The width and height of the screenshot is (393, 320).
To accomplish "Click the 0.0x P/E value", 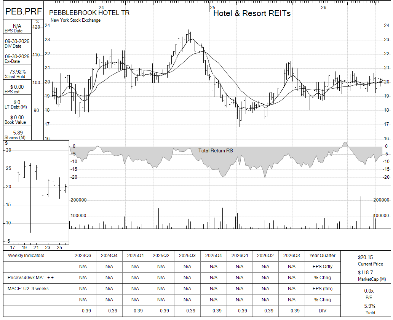I will (369, 291).
